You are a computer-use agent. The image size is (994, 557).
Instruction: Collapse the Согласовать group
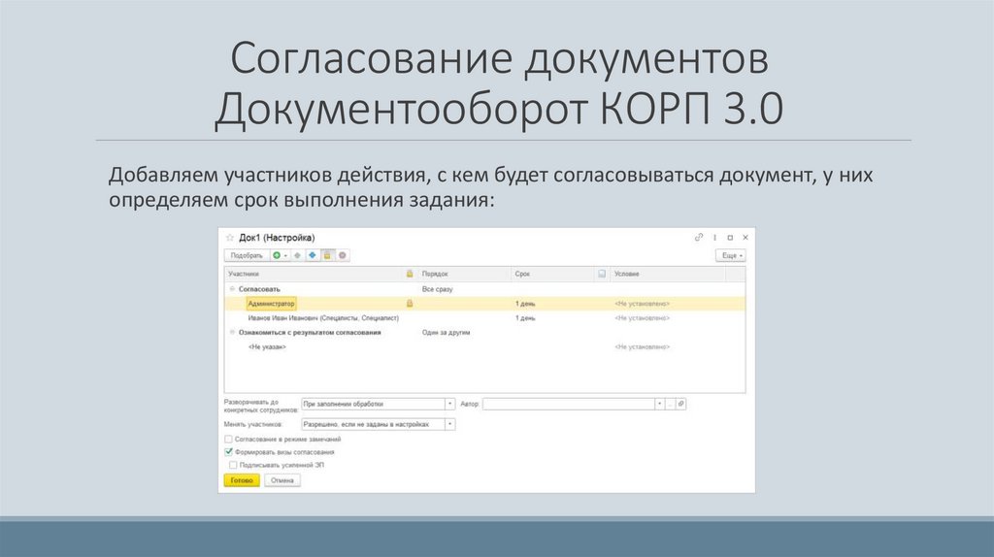(232, 289)
